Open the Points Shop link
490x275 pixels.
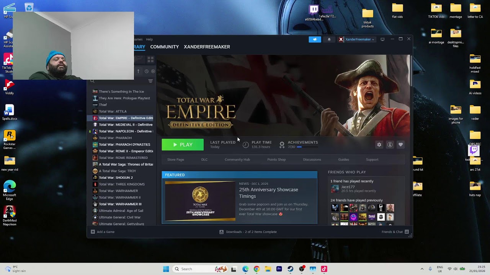(x=276, y=160)
